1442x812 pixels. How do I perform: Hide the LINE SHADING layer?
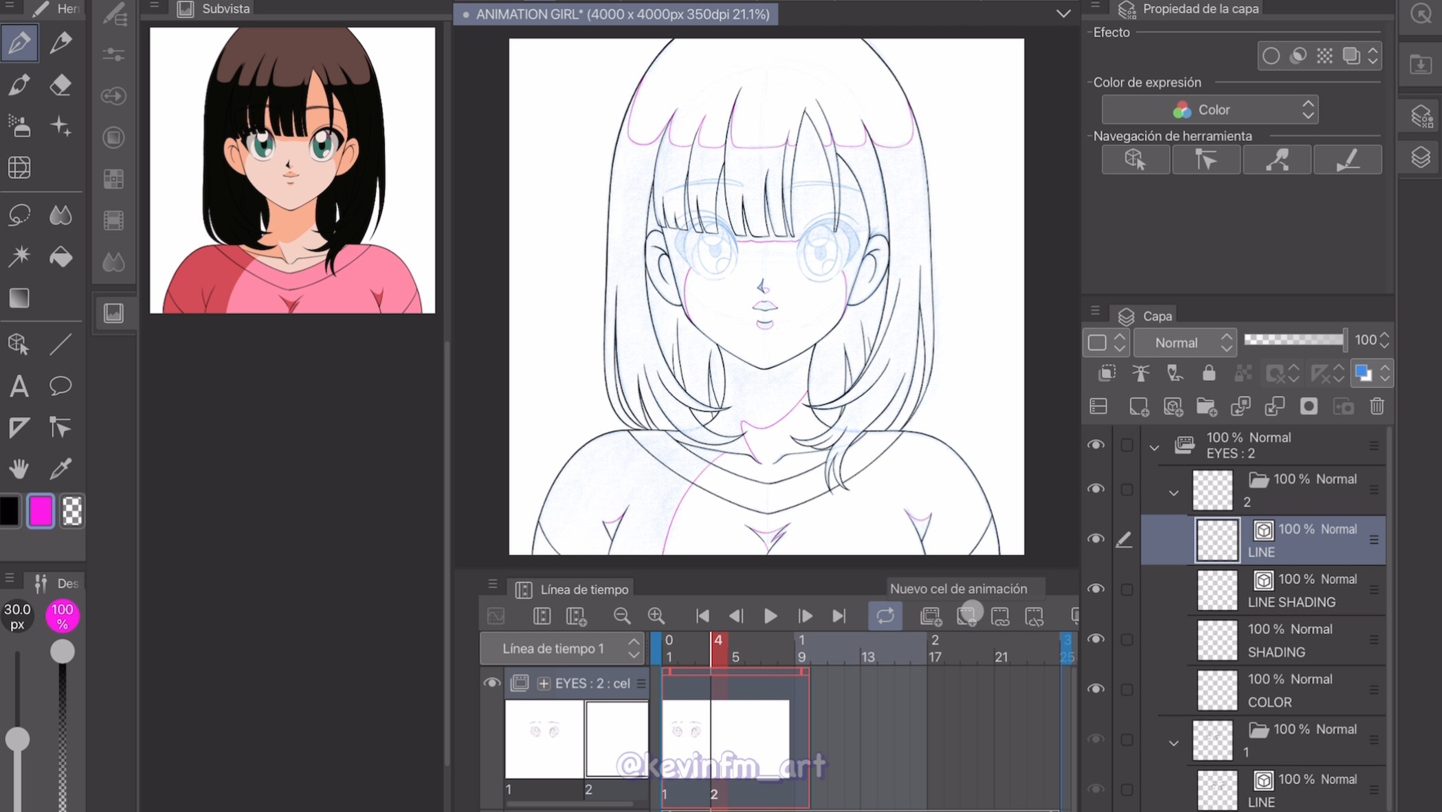tap(1096, 589)
